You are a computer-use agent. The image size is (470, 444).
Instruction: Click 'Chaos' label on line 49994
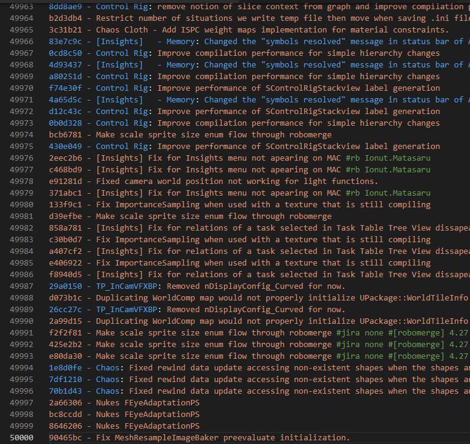pyautogui.click(x=108, y=368)
